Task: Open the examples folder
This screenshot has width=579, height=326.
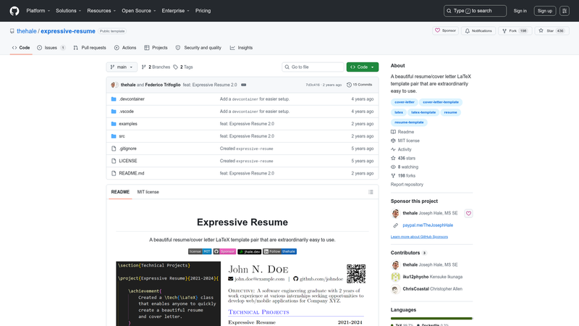Action: pyautogui.click(x=128, y=124)
